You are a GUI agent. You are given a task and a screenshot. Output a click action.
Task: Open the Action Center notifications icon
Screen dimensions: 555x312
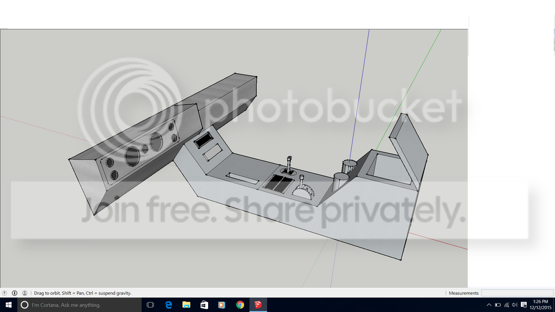pyautogui.click(x=524, y=305)
